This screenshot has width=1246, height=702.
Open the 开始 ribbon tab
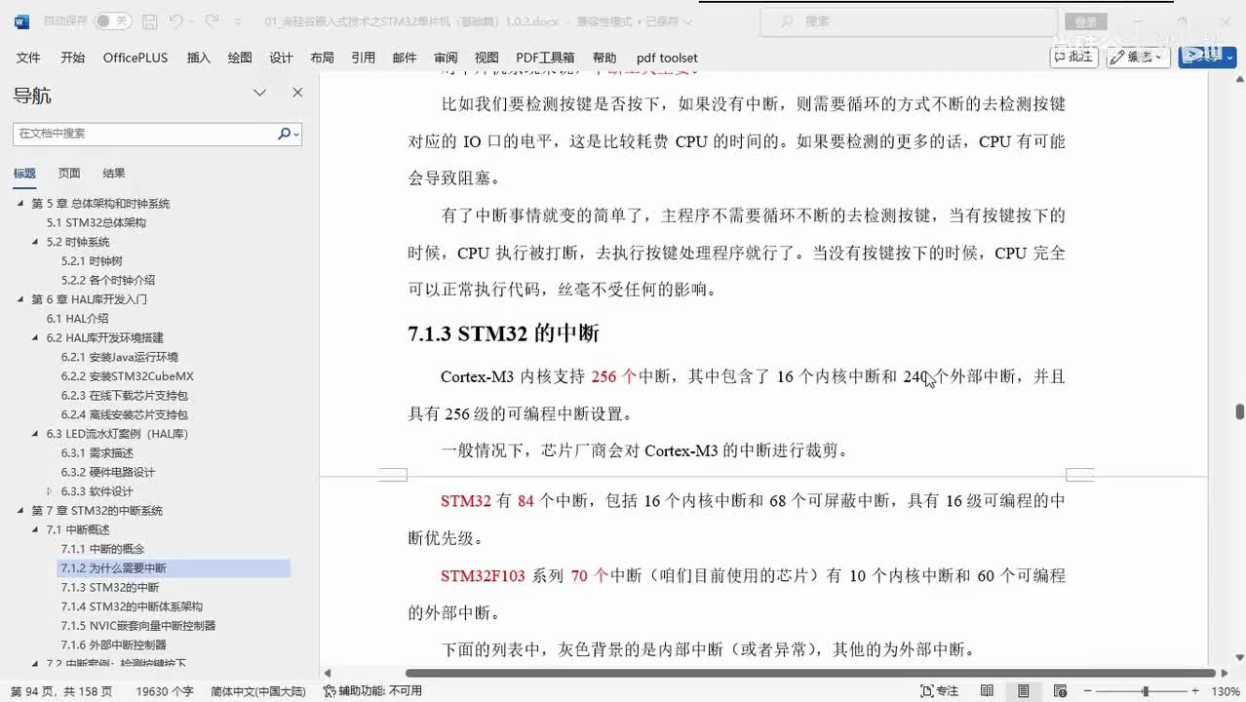(72, 58)
